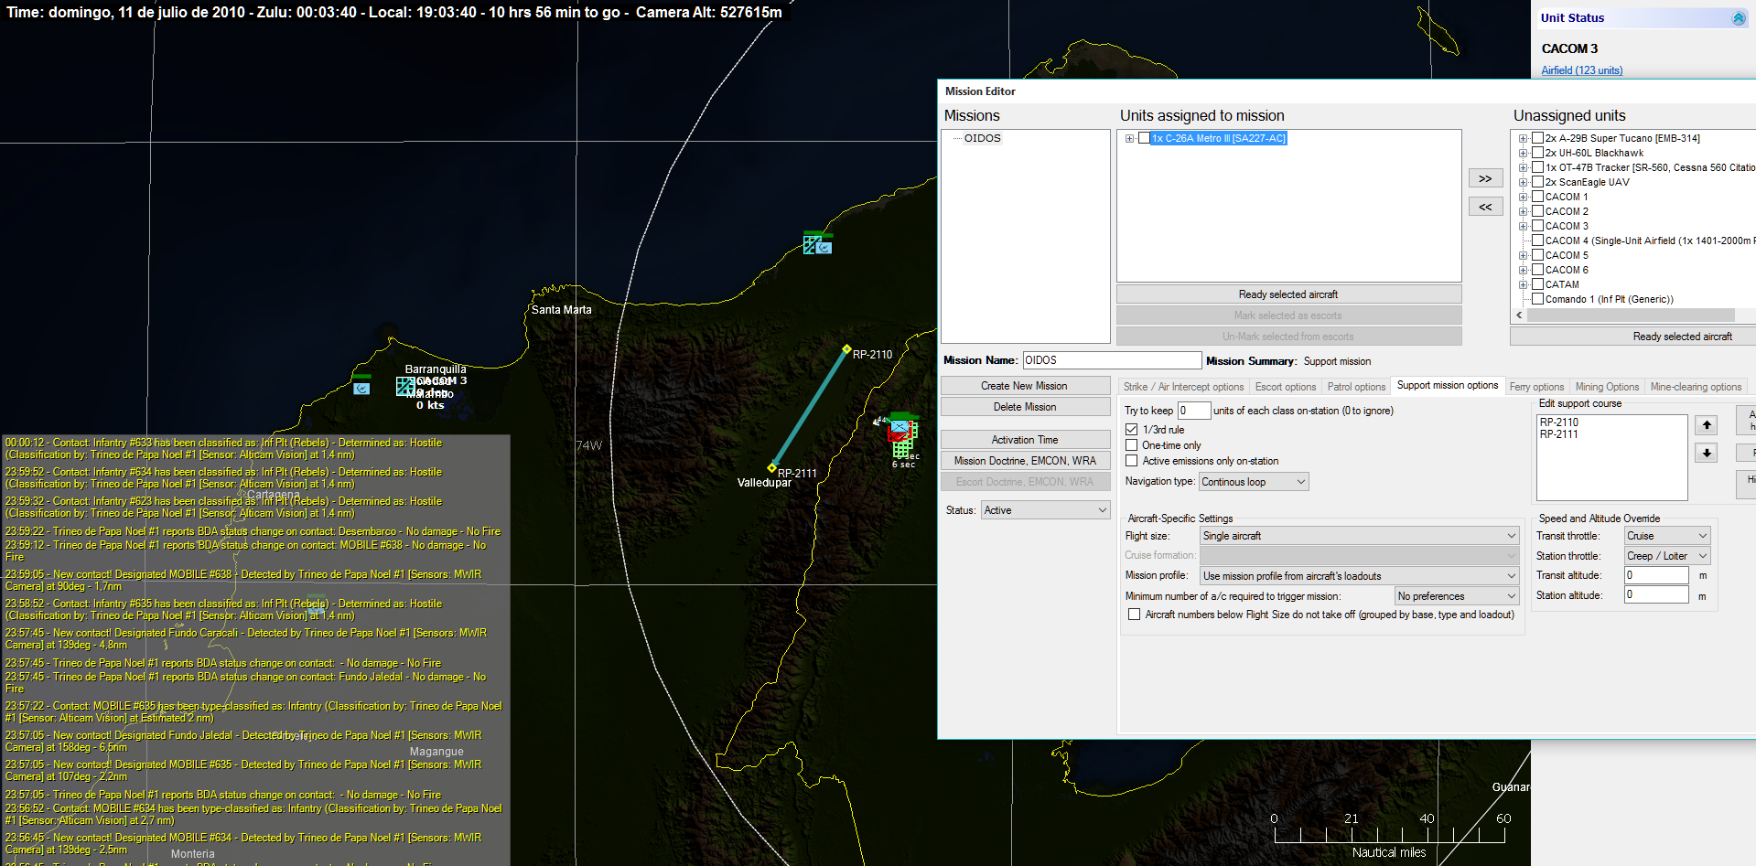Open the Transit throttle dropdown
Viewport: 1756px width, 866px height.
coord(1667,536)
